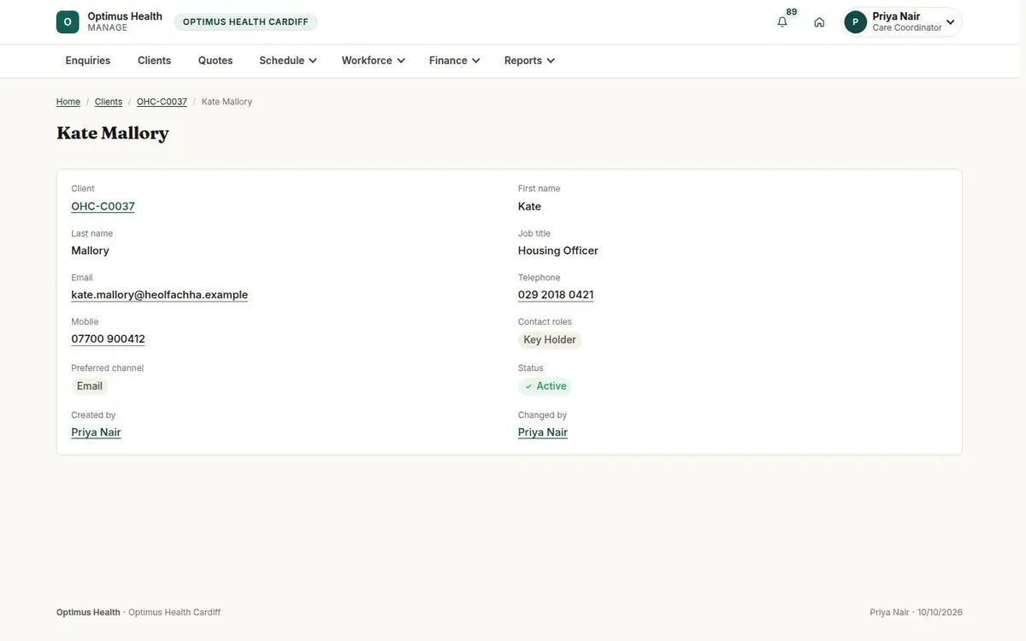Open the Quotes section

pos(215,61)
